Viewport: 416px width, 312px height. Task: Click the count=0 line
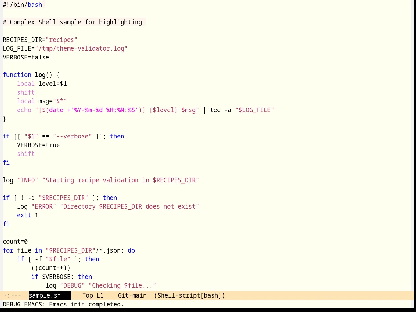click(15, 241)
